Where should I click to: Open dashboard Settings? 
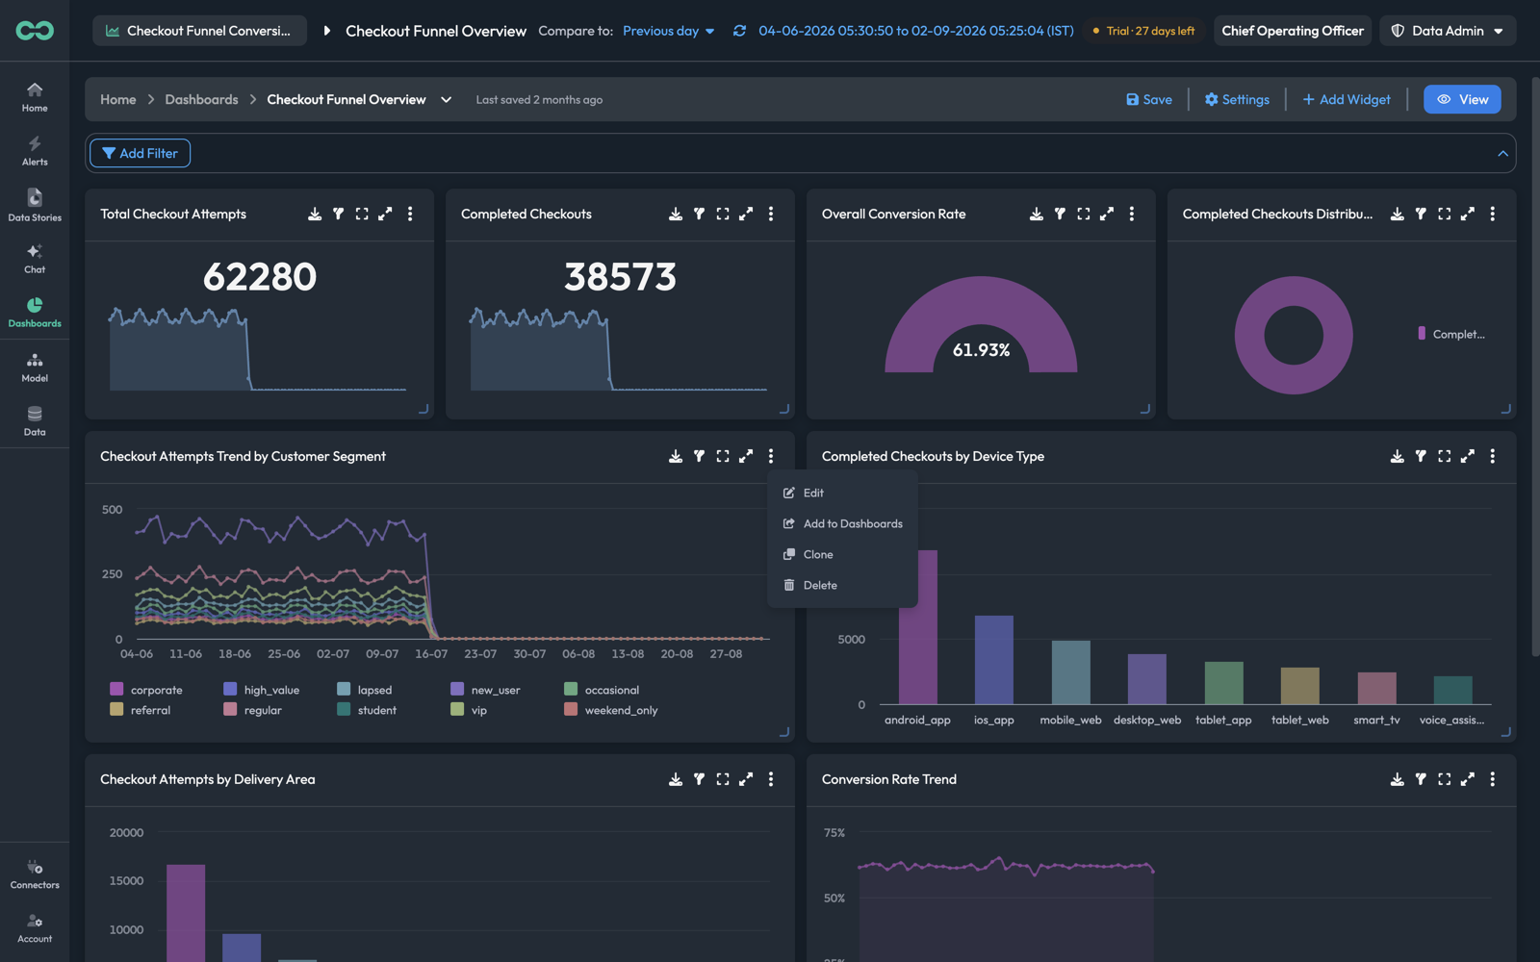1237,100
